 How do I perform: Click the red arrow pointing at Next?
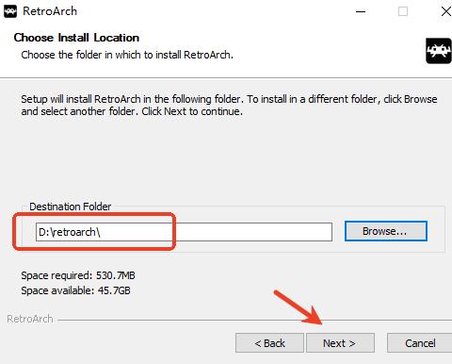click(299, 307)
